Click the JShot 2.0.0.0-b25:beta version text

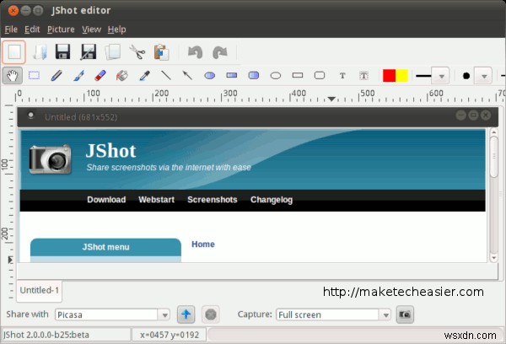point(46,335)
